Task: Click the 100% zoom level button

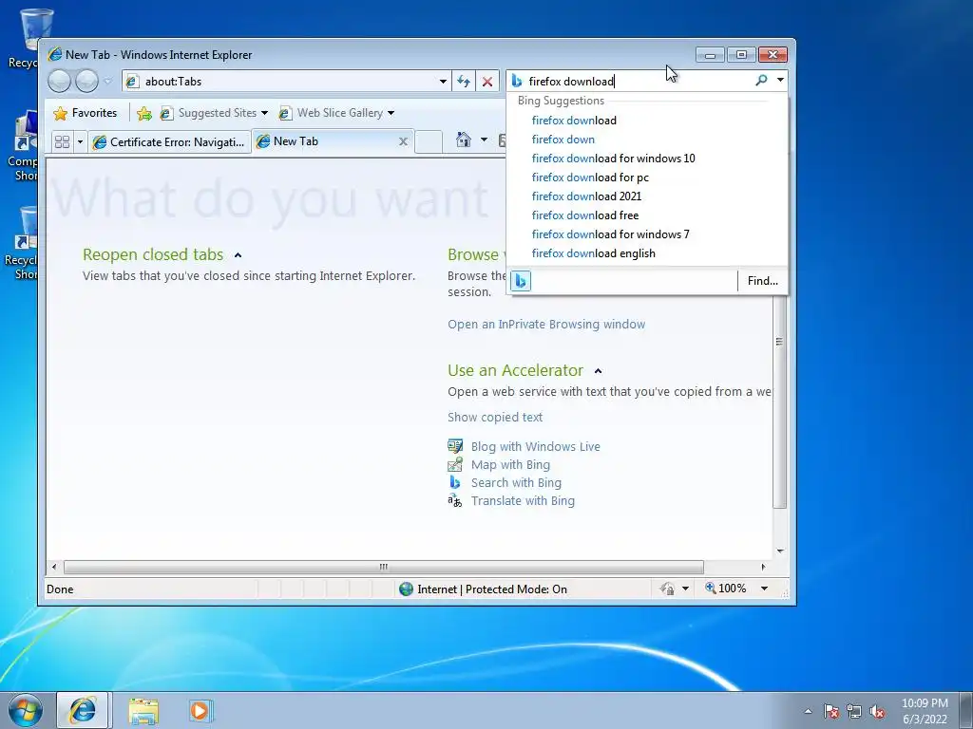Action: click(x=725, y=589)
